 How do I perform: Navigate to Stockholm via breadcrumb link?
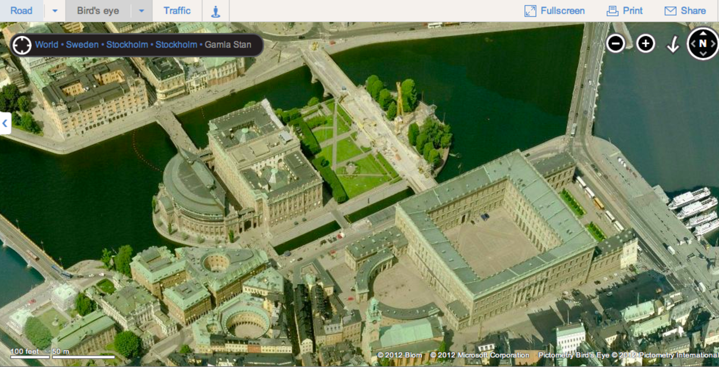128,44
